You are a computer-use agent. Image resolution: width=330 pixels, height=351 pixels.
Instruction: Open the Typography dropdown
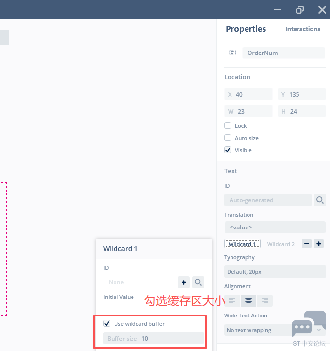point(275,272)
